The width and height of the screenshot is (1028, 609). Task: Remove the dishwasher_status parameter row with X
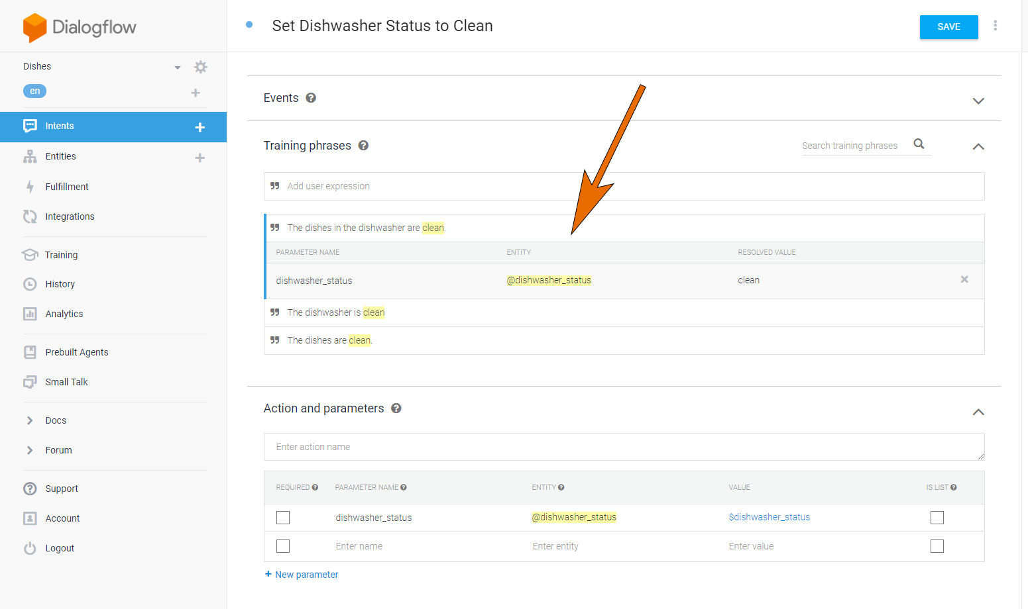[x=964, y=279]
